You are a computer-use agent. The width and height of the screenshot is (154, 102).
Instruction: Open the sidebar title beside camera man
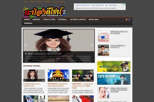point(118,46)
